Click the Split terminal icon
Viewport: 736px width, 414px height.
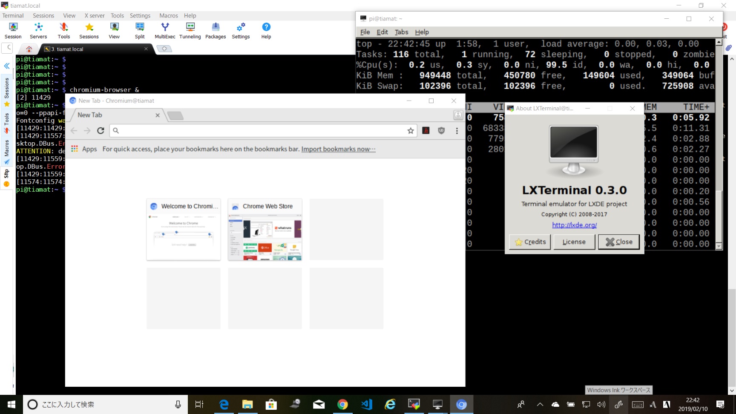click(x=140, y=31)
